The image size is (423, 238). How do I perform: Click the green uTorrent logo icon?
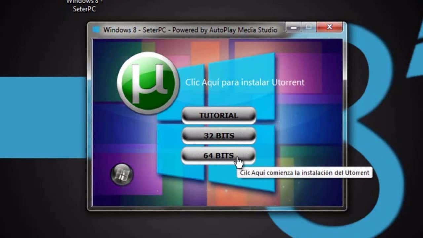(x=148, y=83)
